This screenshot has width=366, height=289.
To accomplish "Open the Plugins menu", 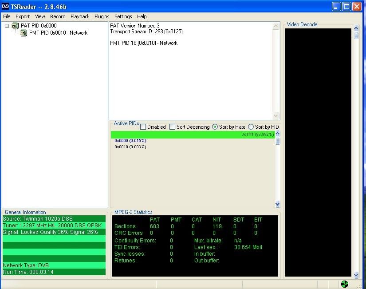I will [102, 16].
